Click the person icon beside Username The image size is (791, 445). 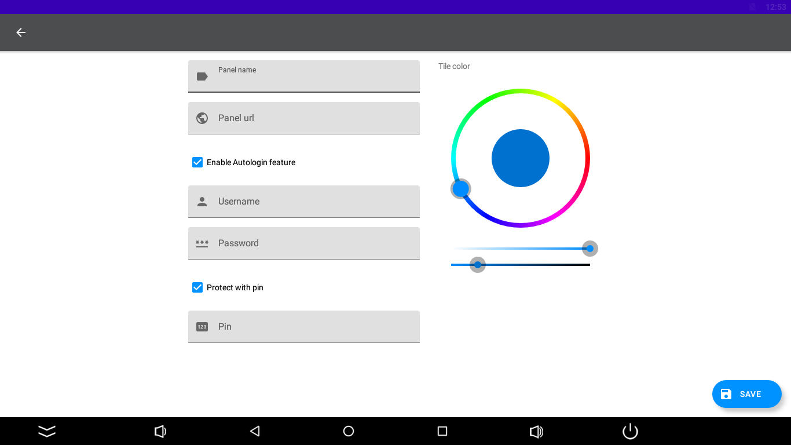[x=202, y=202]
